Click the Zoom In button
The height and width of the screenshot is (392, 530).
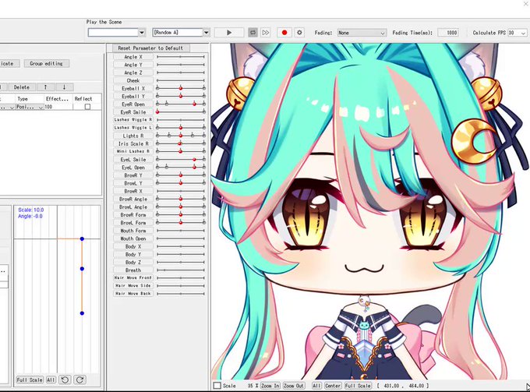click(270, 386)
